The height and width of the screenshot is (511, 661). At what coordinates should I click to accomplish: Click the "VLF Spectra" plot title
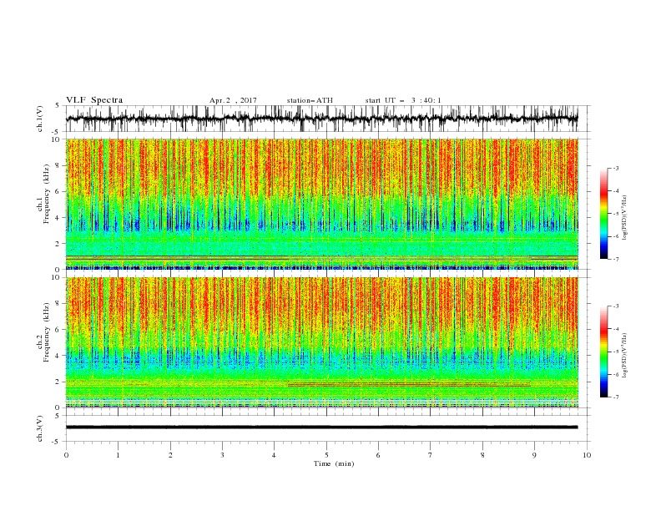[94, 100]
